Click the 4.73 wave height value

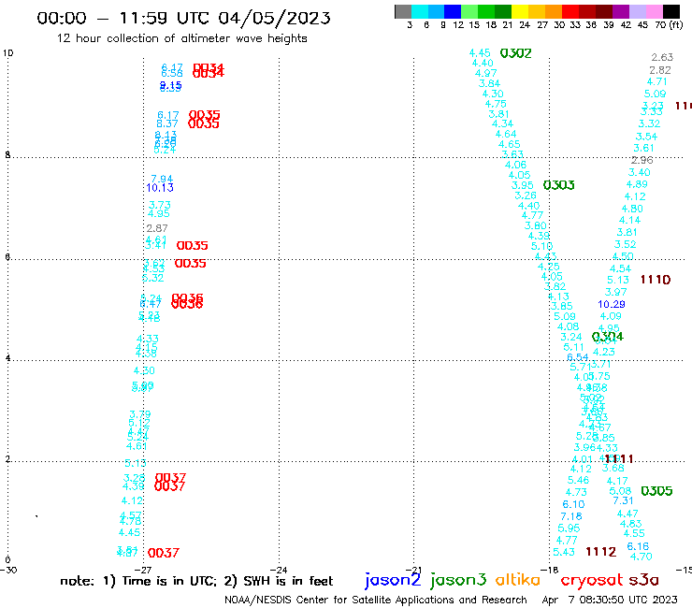coord(576,492)
